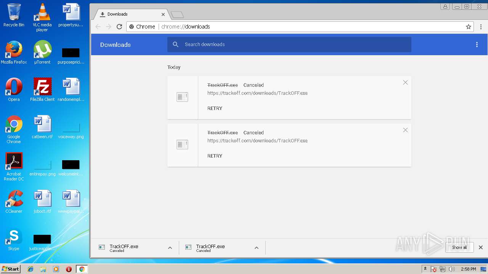488x274 pixels.
Task: Expand options for second TrackOFF.exe shelf item
Action: pyautogui.click(x=257, y=248)
